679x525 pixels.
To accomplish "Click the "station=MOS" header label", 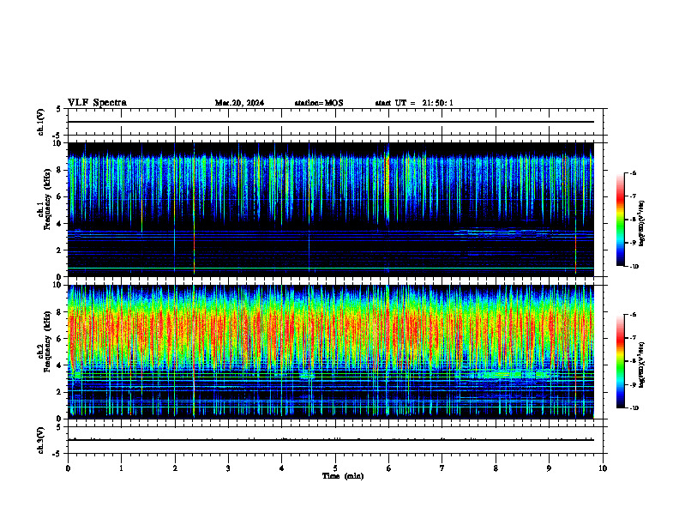I will point(319,103).
